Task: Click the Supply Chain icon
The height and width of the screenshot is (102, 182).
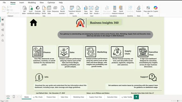Action: (117, 52)
